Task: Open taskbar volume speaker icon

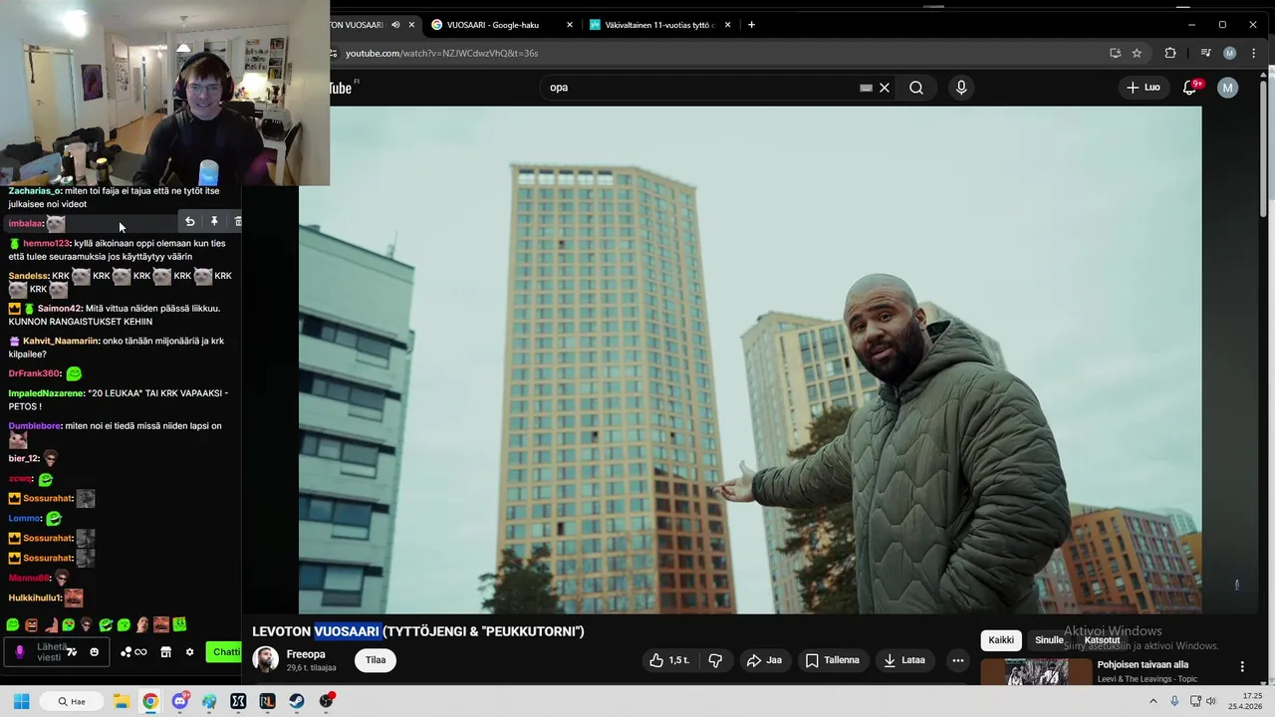Action: 1211,701
